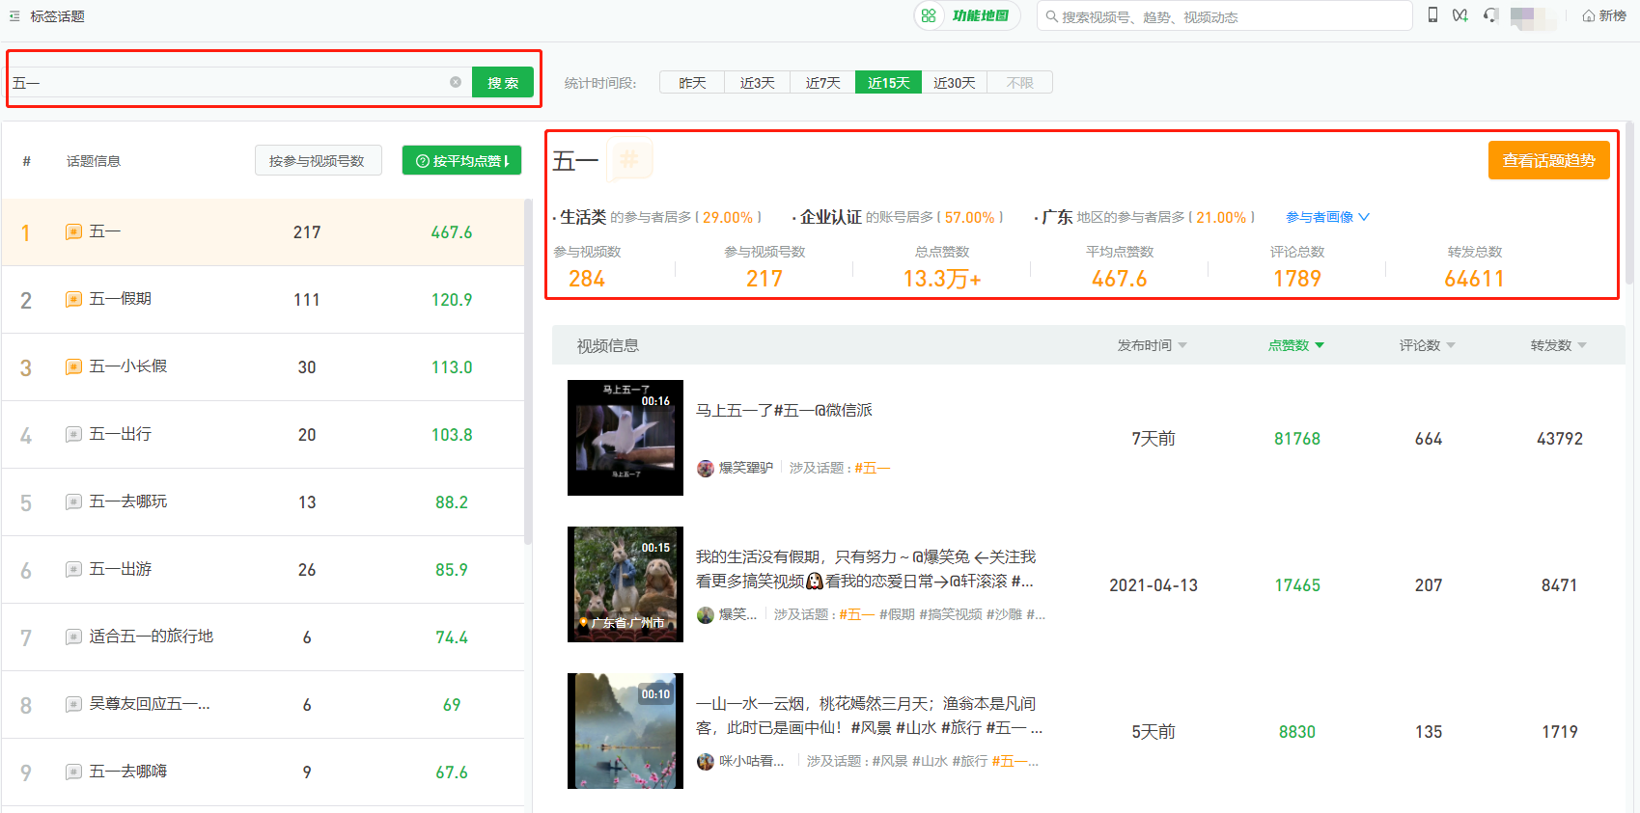Viewport: 1640px width, 813px height.
Task: Go to 新榜 home link
Action: click(1604, 15)
